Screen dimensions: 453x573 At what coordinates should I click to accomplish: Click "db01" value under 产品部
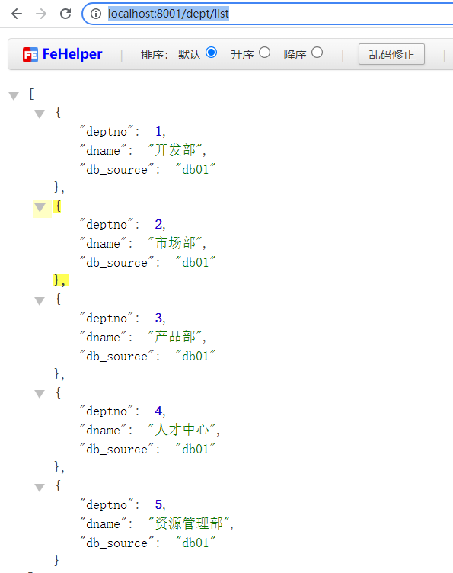[196, 356]
